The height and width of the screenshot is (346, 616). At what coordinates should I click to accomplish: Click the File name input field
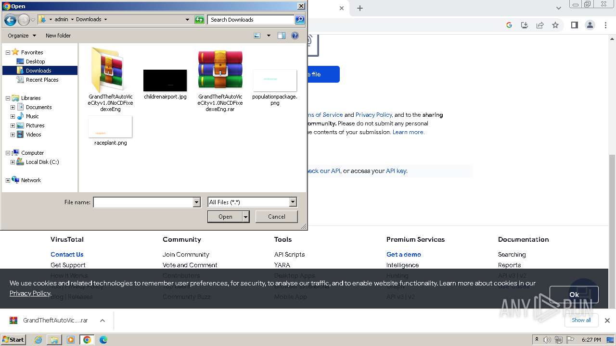point(143,202)
